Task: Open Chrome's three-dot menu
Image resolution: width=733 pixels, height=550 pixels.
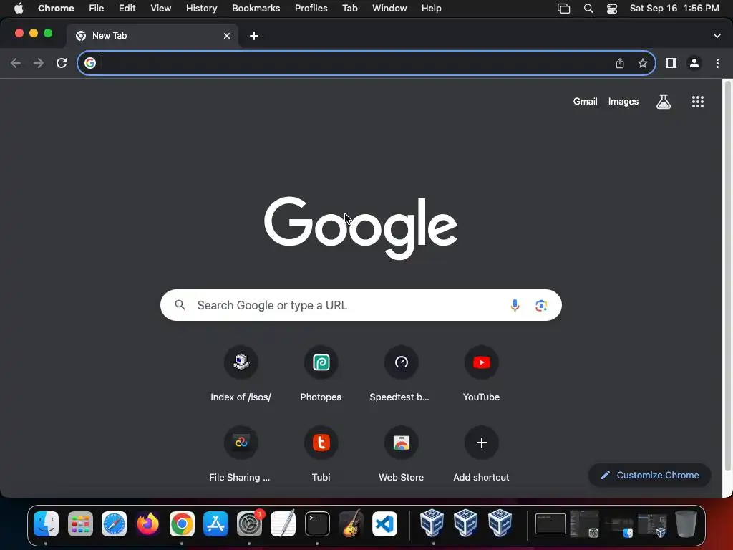Action: (717, 63)
